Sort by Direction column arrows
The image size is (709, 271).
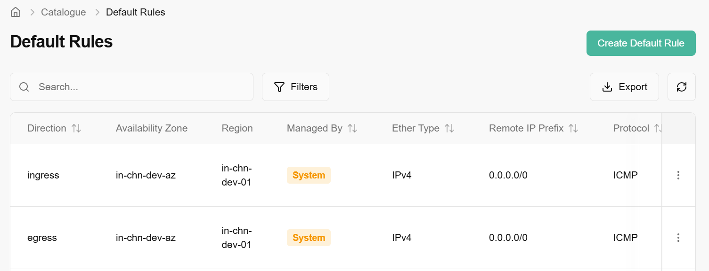[x=76, y=128]
